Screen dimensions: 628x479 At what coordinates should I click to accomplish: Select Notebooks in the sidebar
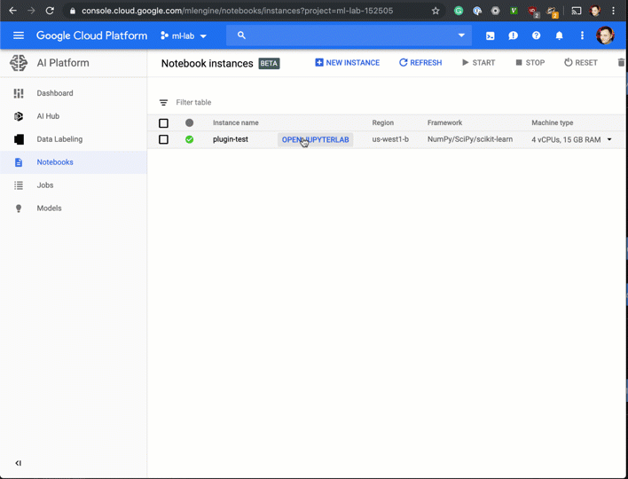pyautogui.click(x=74, y=162)
